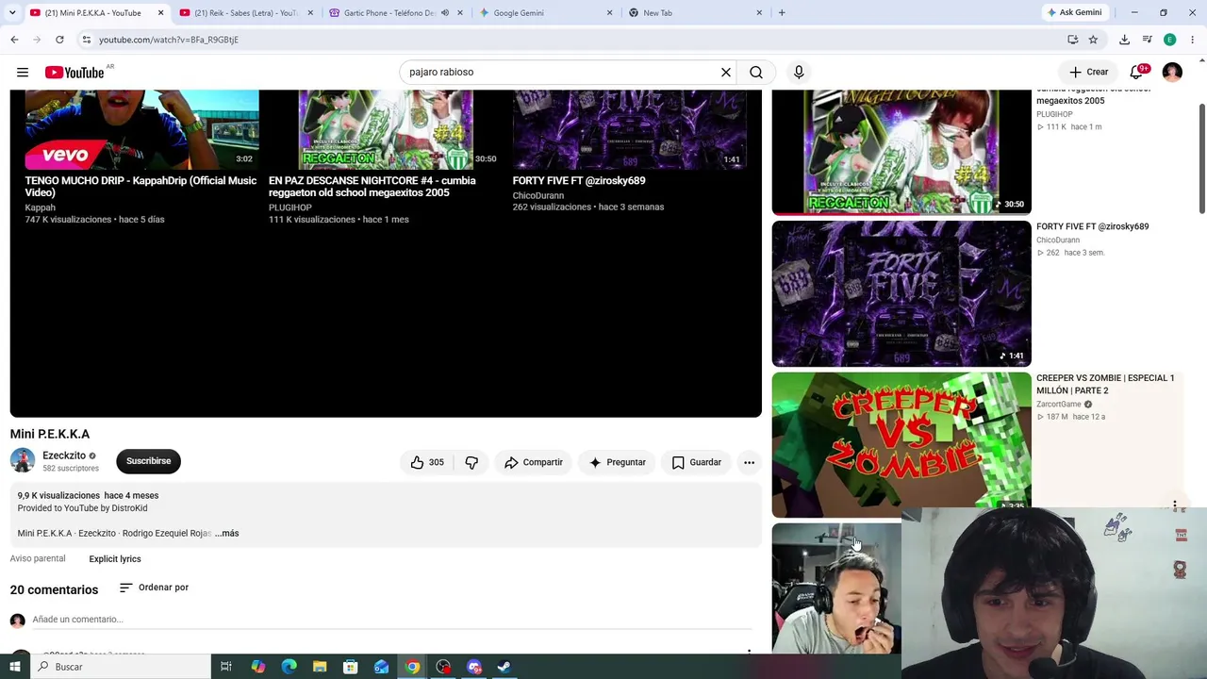Install this page as an app

[x=1073, y=40]
